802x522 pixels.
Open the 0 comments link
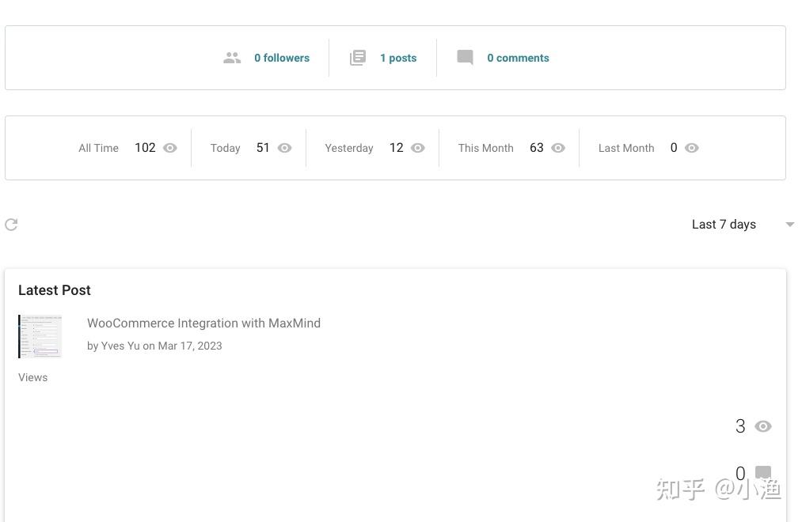click(x=518, y=58)
